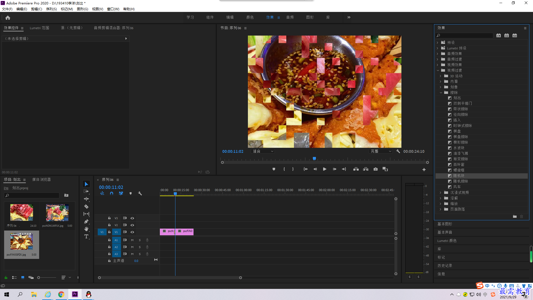Go to In point
This screenshot has height=300, width=533.
[x=305, y=169]
